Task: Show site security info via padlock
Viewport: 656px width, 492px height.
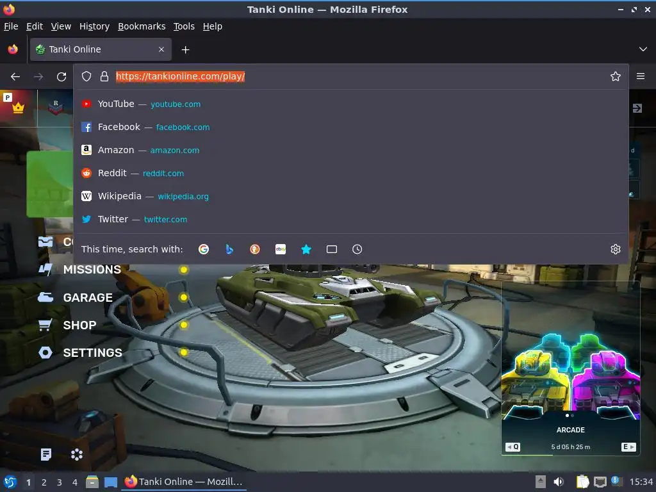Action: (104, 77)
